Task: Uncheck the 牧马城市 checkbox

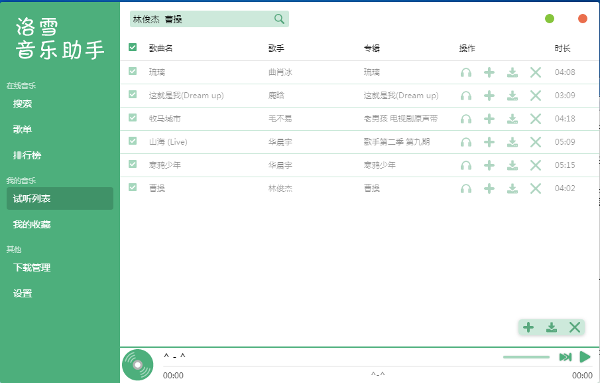Action: point(133,117)
